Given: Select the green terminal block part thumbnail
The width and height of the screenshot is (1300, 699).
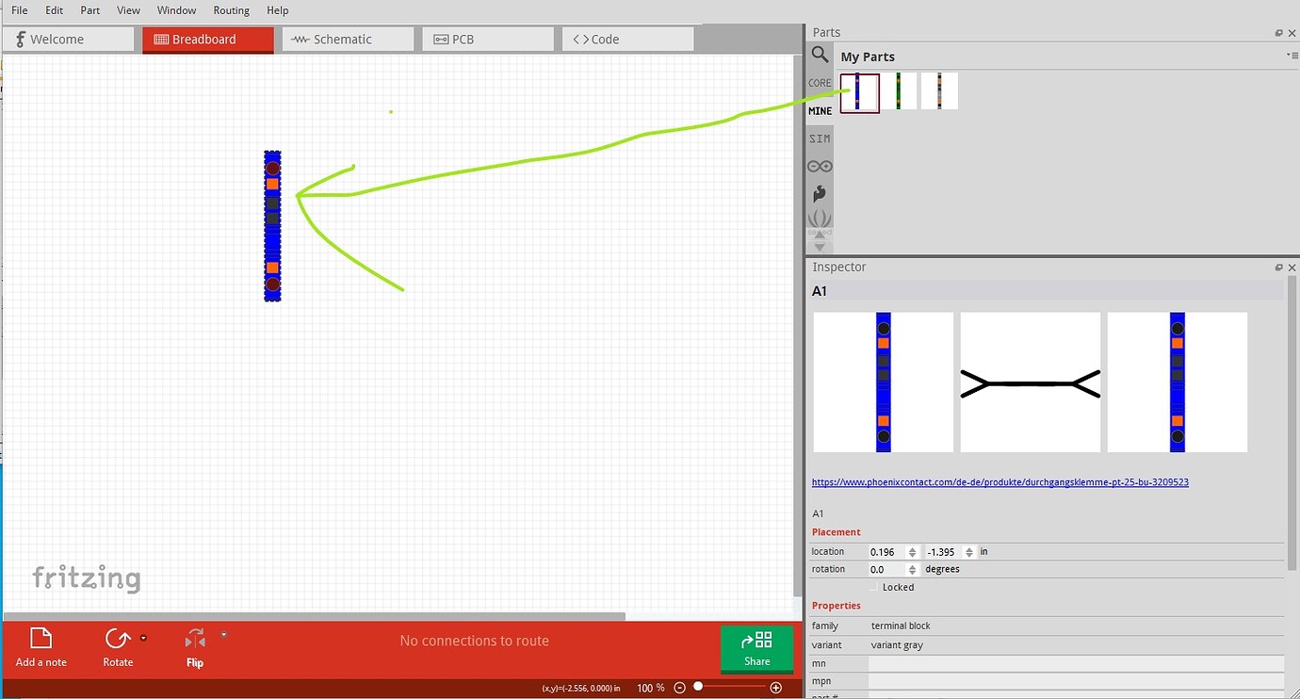Looking at the screenshot, I should tap(899, 91).
